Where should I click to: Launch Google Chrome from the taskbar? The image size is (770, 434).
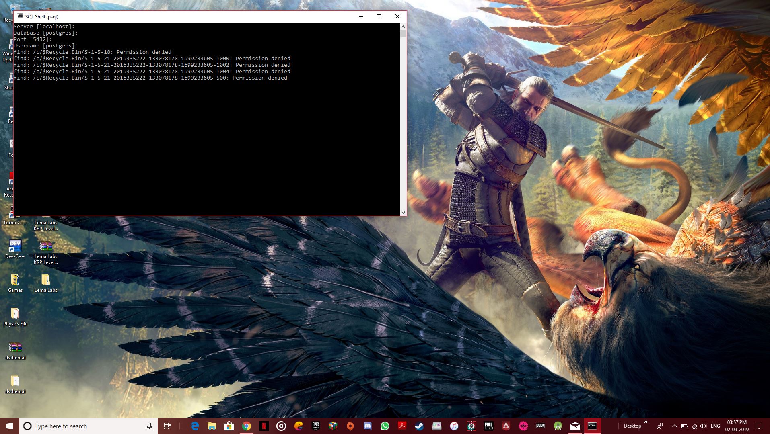(246, 426)
